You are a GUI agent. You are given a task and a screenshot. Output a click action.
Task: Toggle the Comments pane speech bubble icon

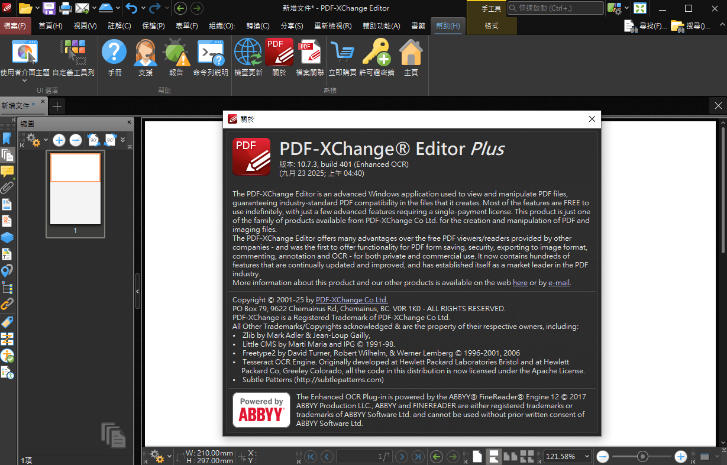[x=7, y=172]
